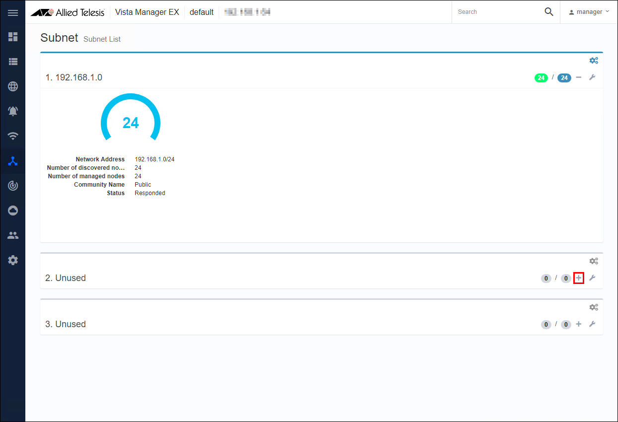618x422 pixels.
Task: Click the gears icon above subnet 192.168.1.0
Action: [x=594, y=61]
